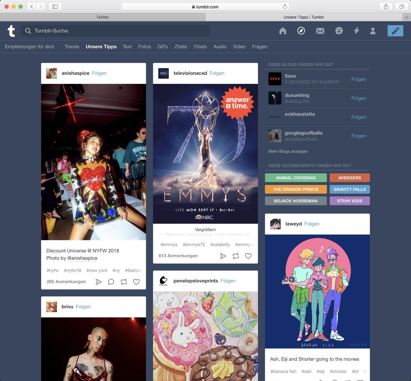Open the Tumblr home dashboard icon
Image resolution: width=411 pixels, height=381 pixels.
pyautogui.click(x=282, y=31)
